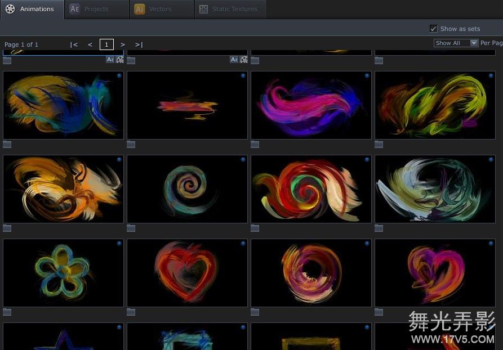Screen dimensions: 503x350
Task: Open folder icon under pink and purple swirl
Action: tap(255, 145)
